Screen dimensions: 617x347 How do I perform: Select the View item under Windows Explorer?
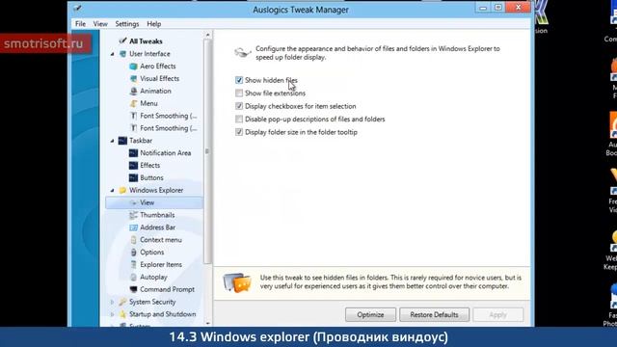tap(154, 202)
